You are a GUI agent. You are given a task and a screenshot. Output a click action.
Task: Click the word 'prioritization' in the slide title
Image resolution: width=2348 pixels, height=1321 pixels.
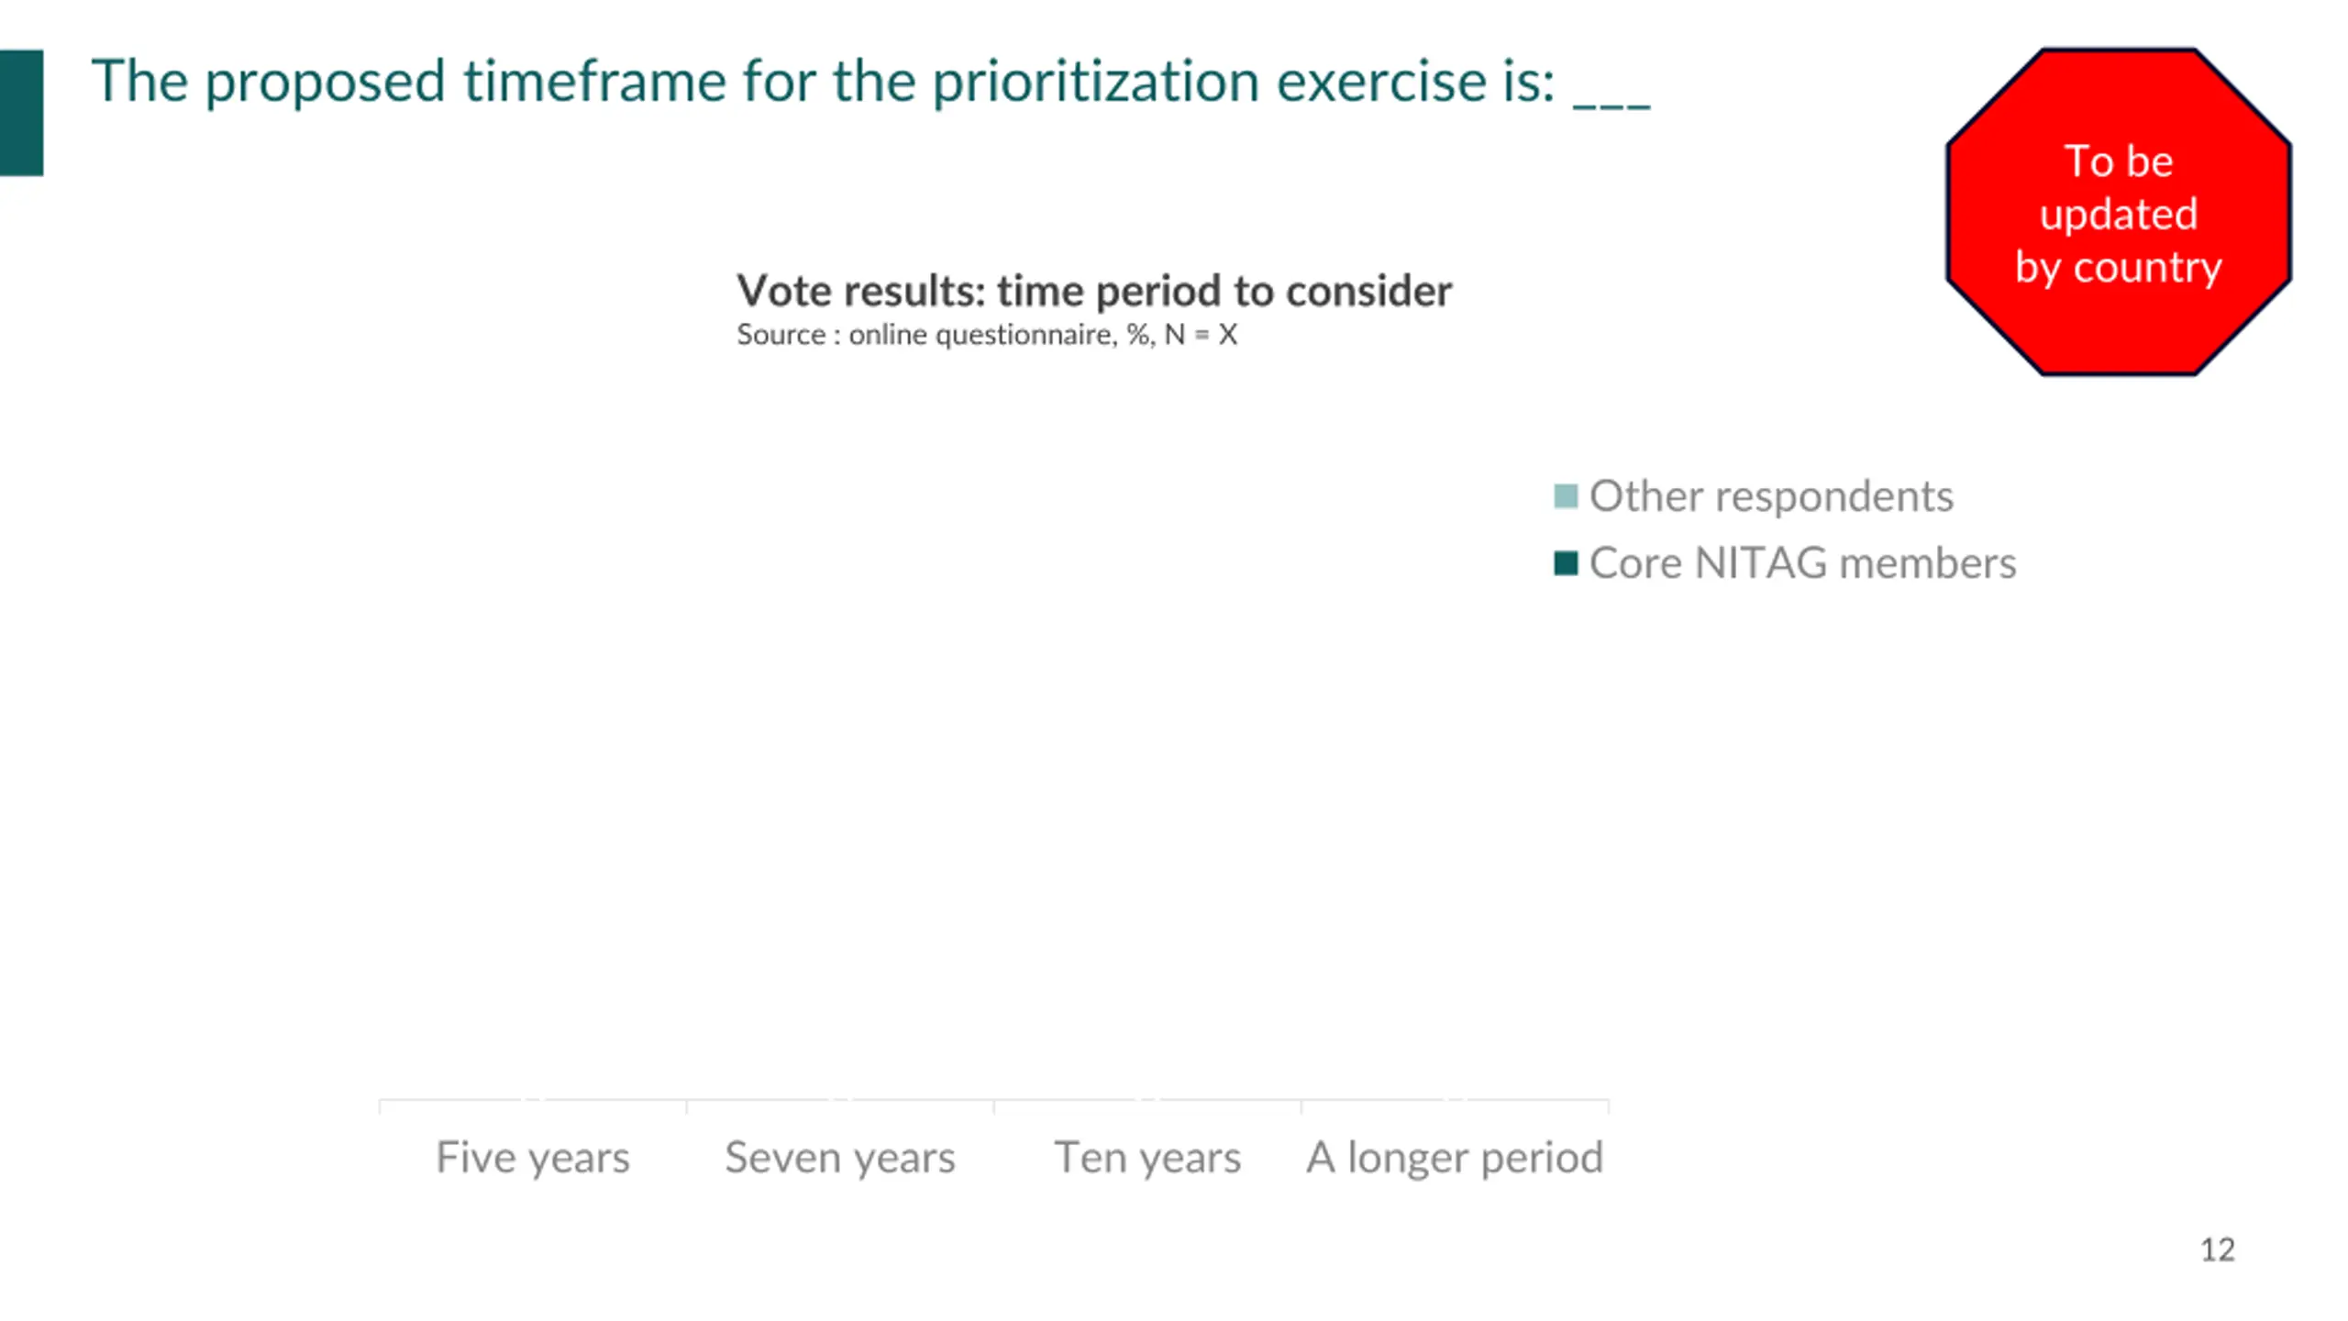tap(1095, 83)
